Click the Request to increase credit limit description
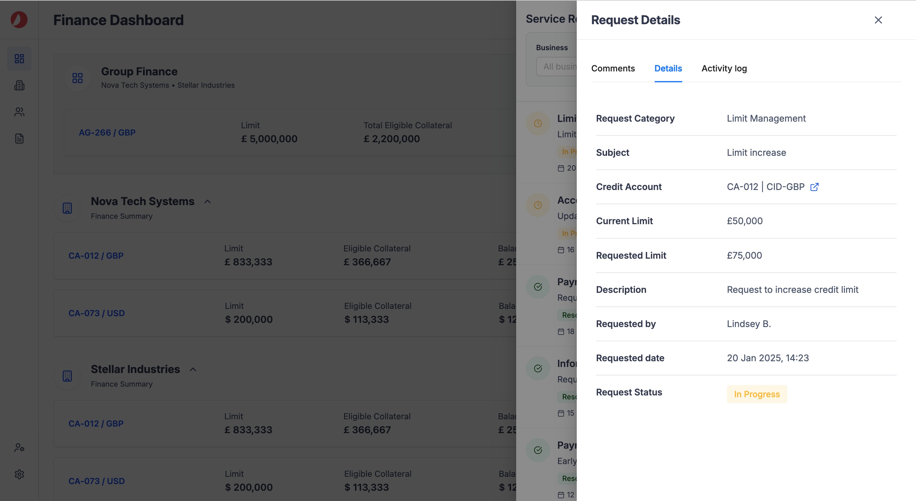This screenshot has height=501, width=916. point(792,290)
